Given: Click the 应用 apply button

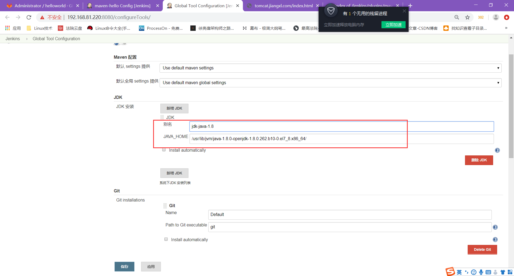Looking at the screenshot, I should click(151, 267).
